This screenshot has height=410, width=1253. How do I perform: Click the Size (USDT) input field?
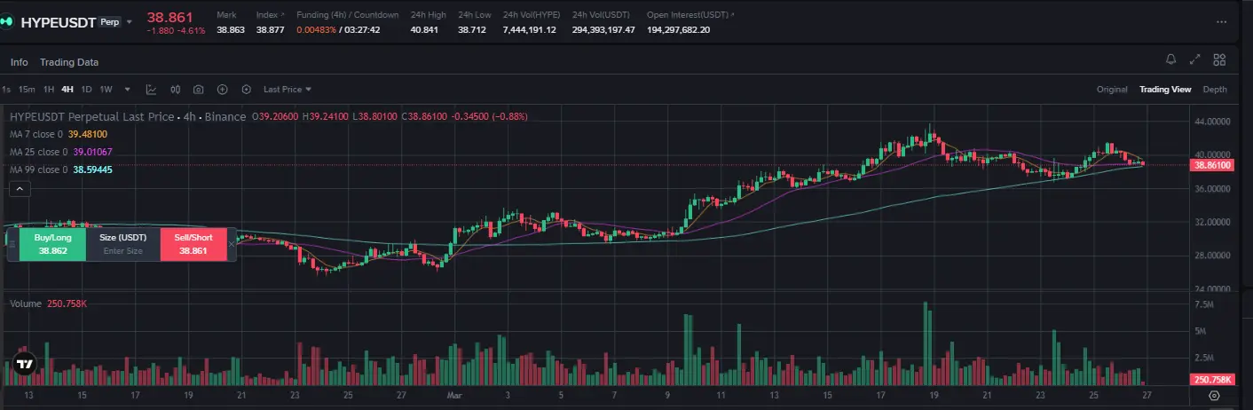tap(122, 244)
